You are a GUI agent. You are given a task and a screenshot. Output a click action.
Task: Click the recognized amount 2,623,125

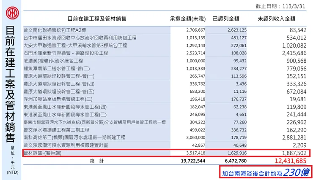point(237,30)
